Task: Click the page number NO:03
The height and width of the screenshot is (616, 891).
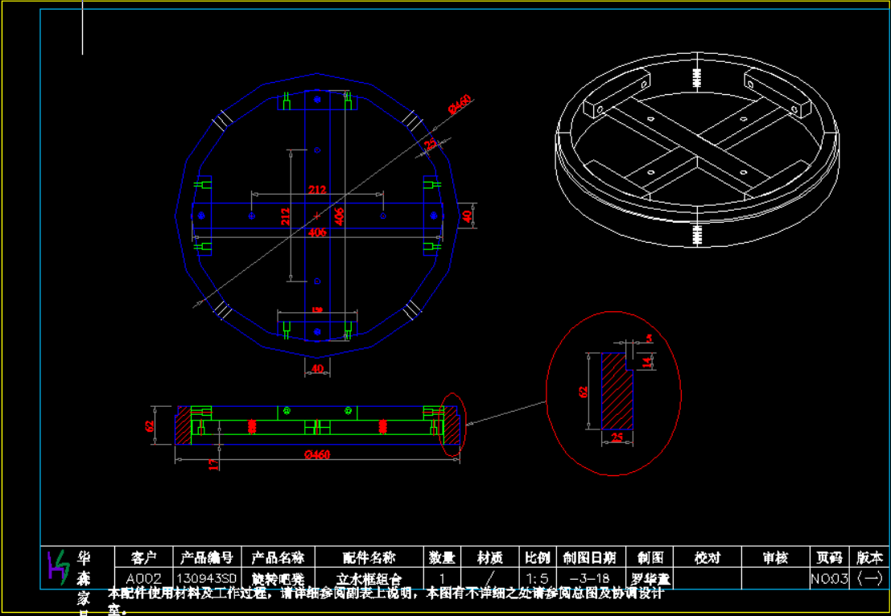Action: 829,579
